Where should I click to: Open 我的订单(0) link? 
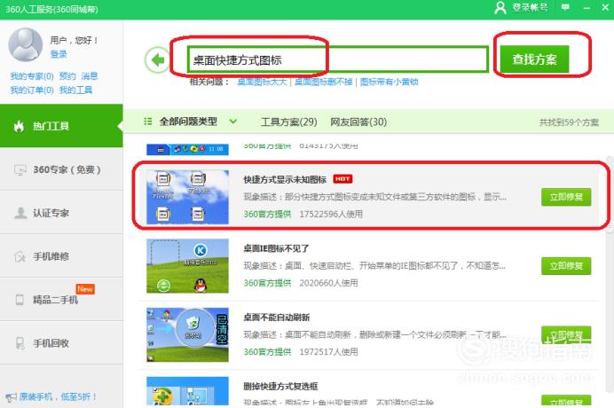click(32, 90)
